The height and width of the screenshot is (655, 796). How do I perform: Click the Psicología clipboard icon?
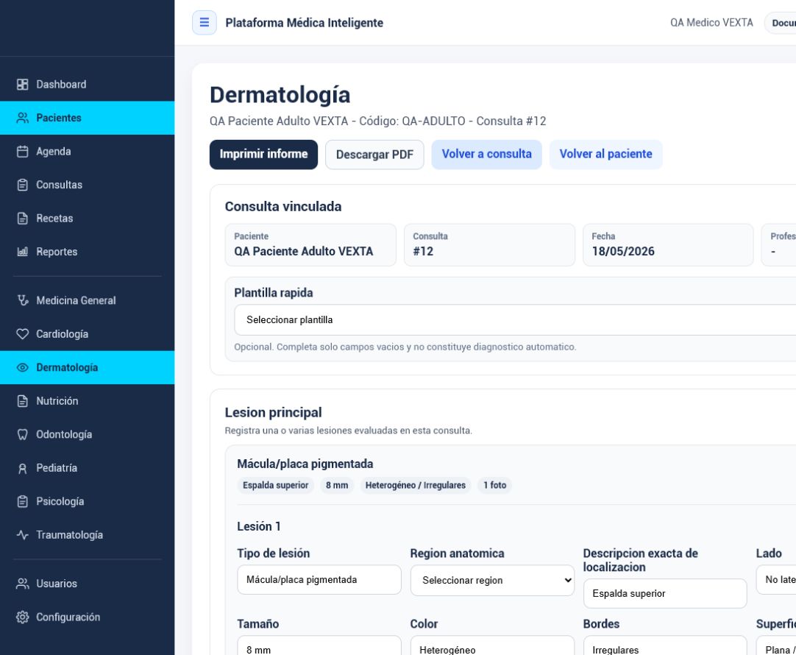22,502
